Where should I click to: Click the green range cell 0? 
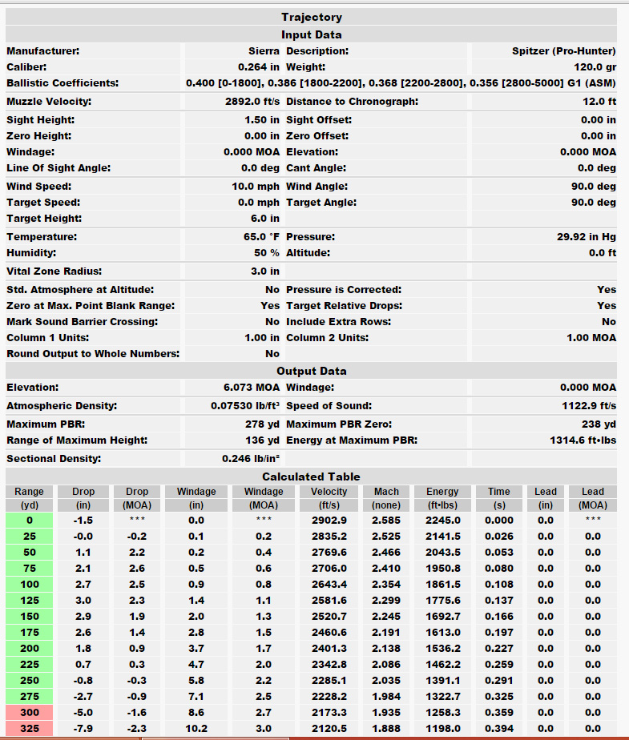pyautogui.click(x=30, y=521)
